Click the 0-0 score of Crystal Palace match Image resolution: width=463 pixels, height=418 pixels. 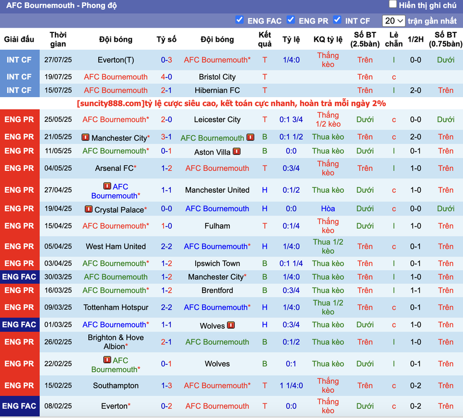(x=167, y=208)
